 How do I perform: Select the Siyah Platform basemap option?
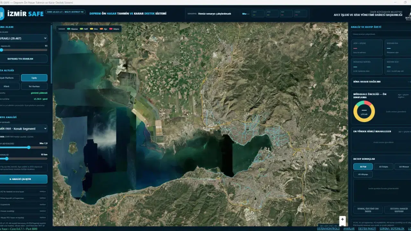click(10, 78)
